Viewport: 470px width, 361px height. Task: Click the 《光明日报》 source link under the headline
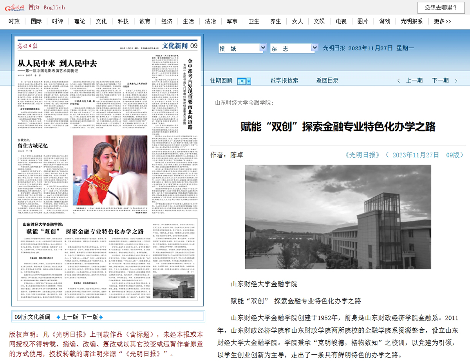coord(363,155)
